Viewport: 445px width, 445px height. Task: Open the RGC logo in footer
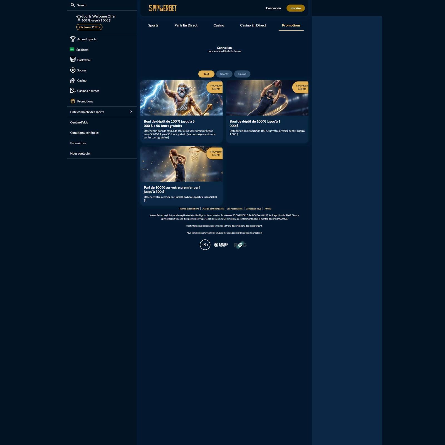240,245
